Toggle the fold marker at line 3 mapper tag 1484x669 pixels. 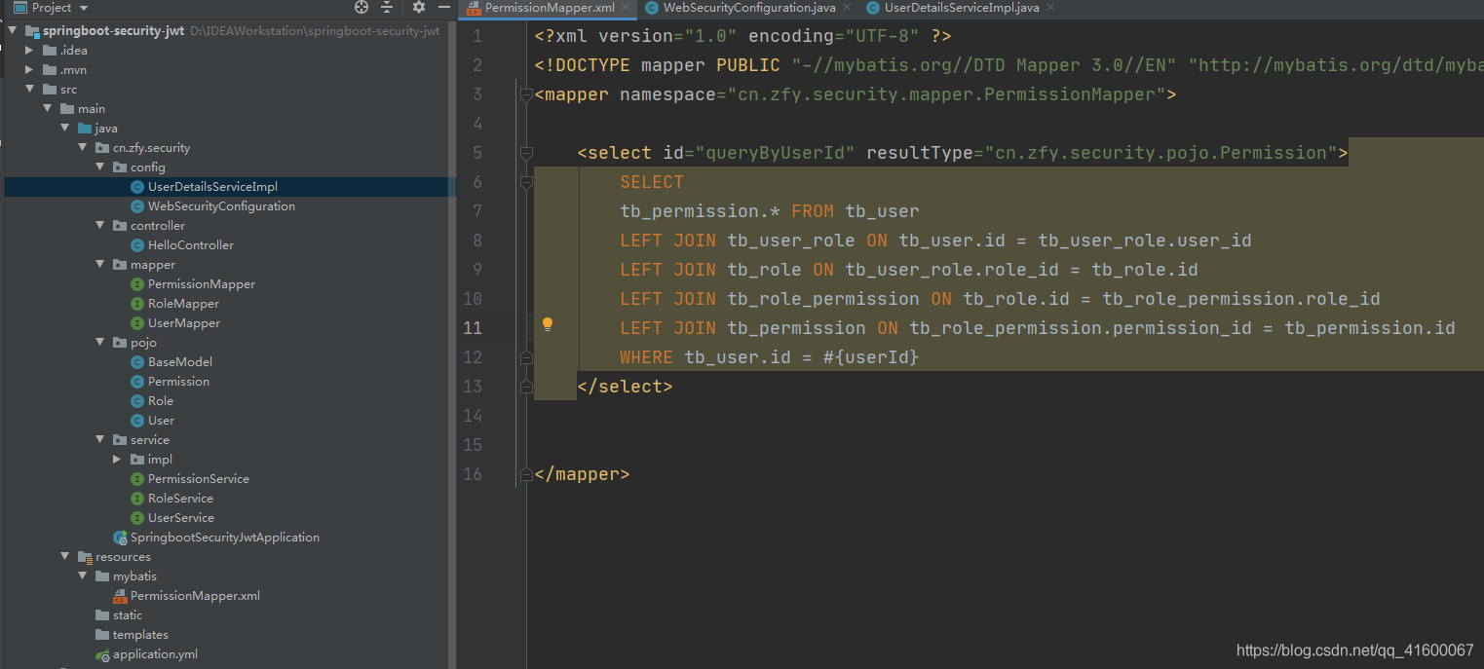[526, 94]
